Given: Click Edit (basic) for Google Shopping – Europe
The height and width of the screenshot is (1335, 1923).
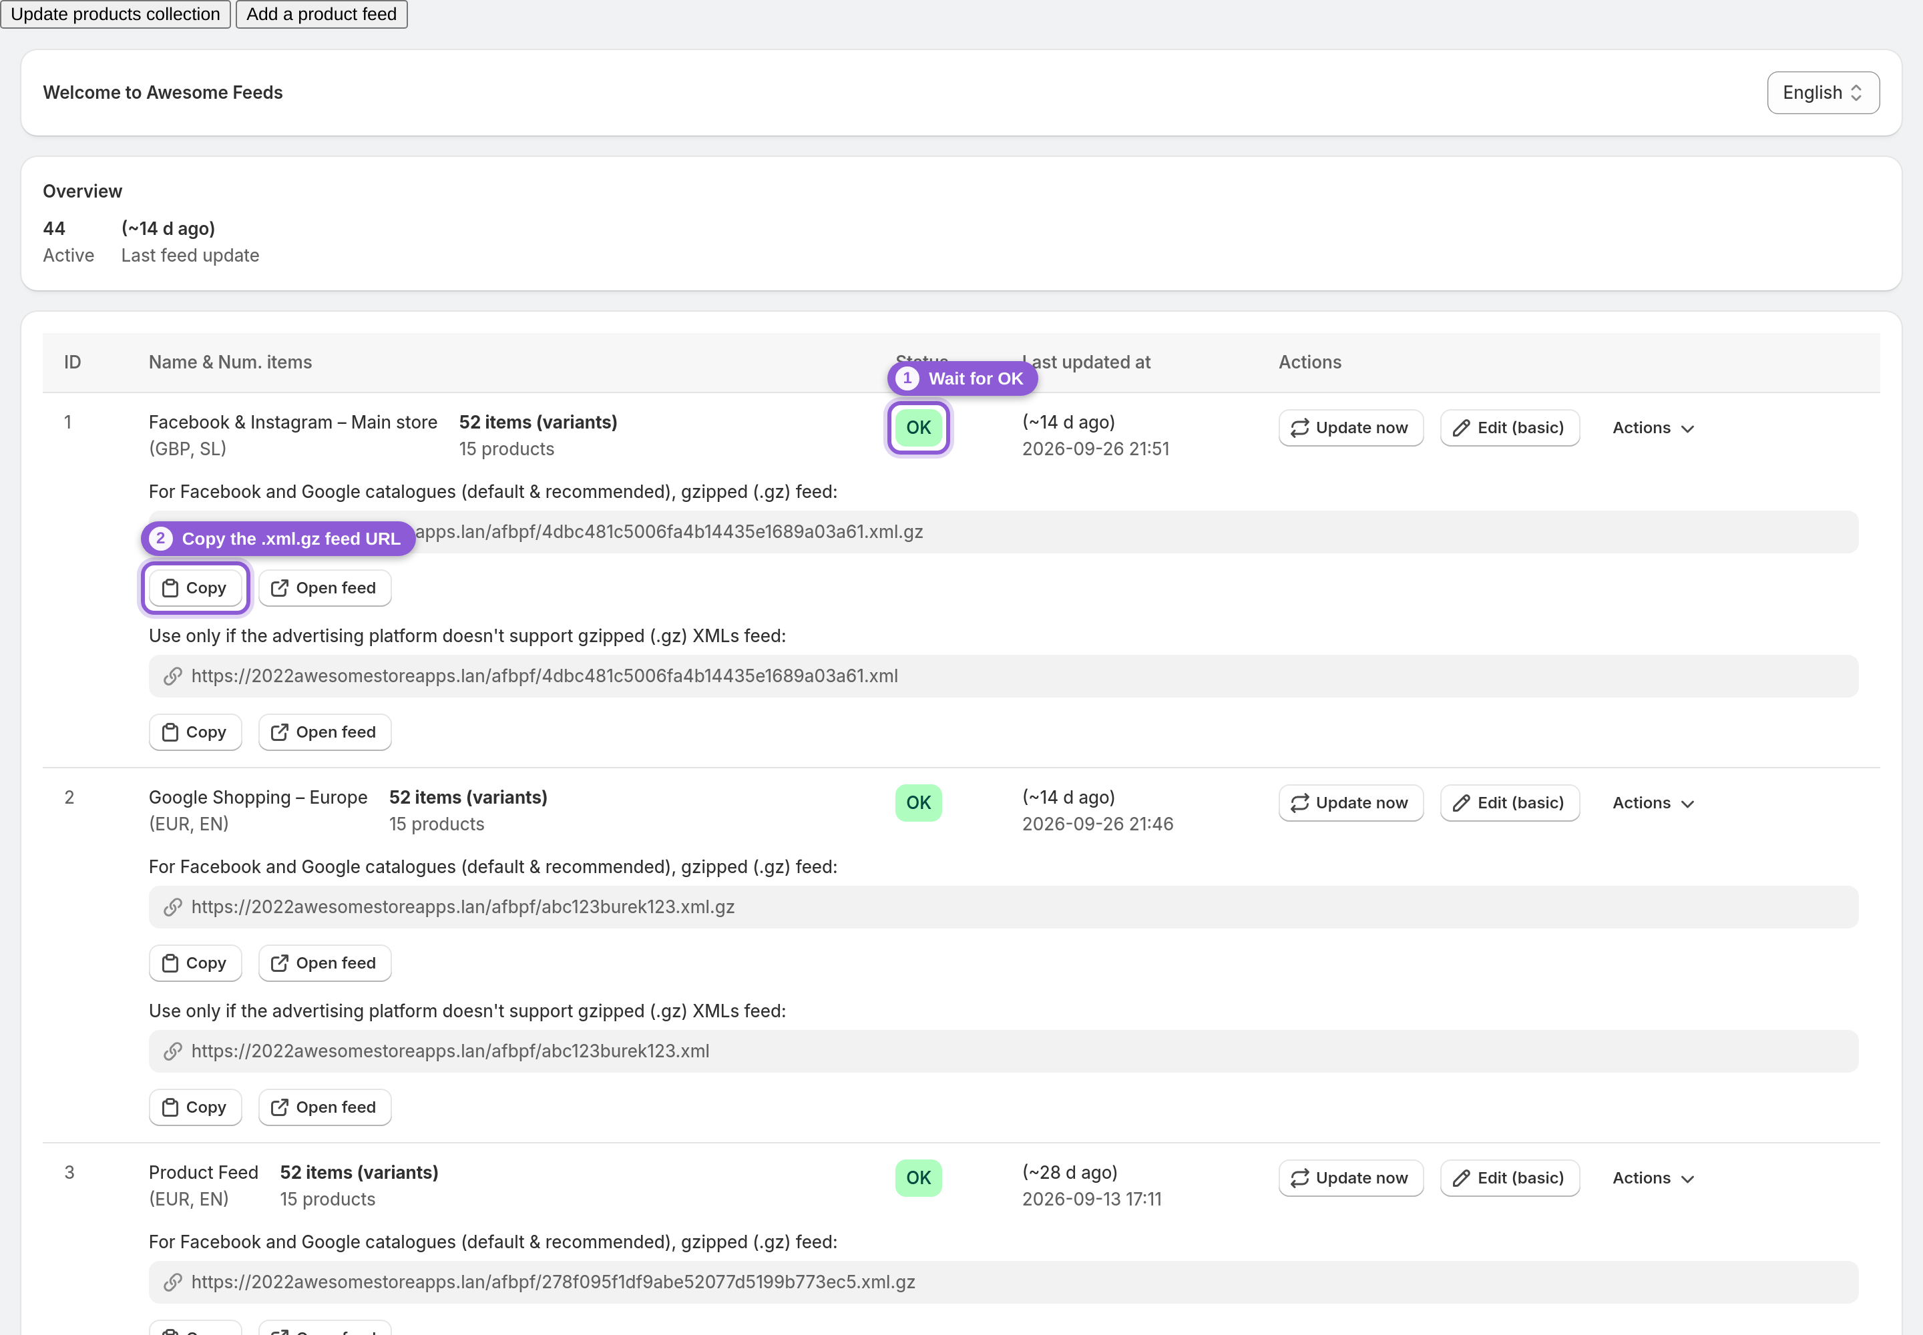Looking at the screenshot, I should click(1510, 803).
